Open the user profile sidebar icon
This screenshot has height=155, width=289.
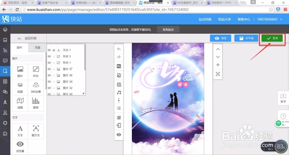[5, 113]
